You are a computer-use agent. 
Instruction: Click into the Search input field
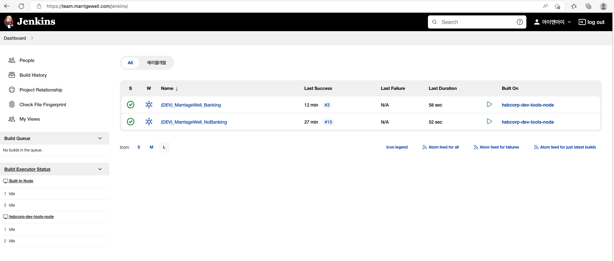tap(476, 22)
